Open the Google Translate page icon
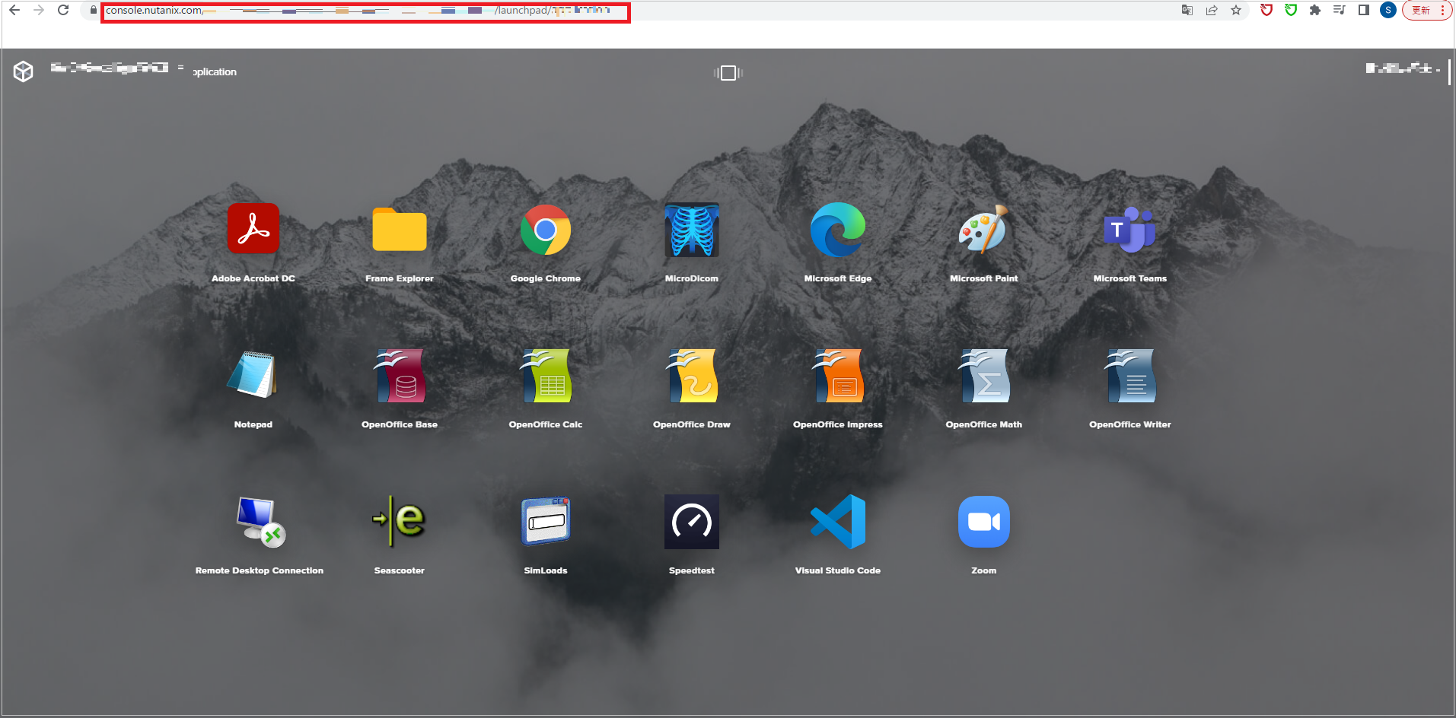Viewport: 1456px width, 718px height. [1187, 11]
